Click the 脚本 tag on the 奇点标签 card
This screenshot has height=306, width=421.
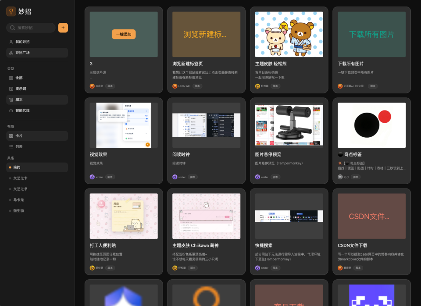pyautogui.click(x=356, y=177)
